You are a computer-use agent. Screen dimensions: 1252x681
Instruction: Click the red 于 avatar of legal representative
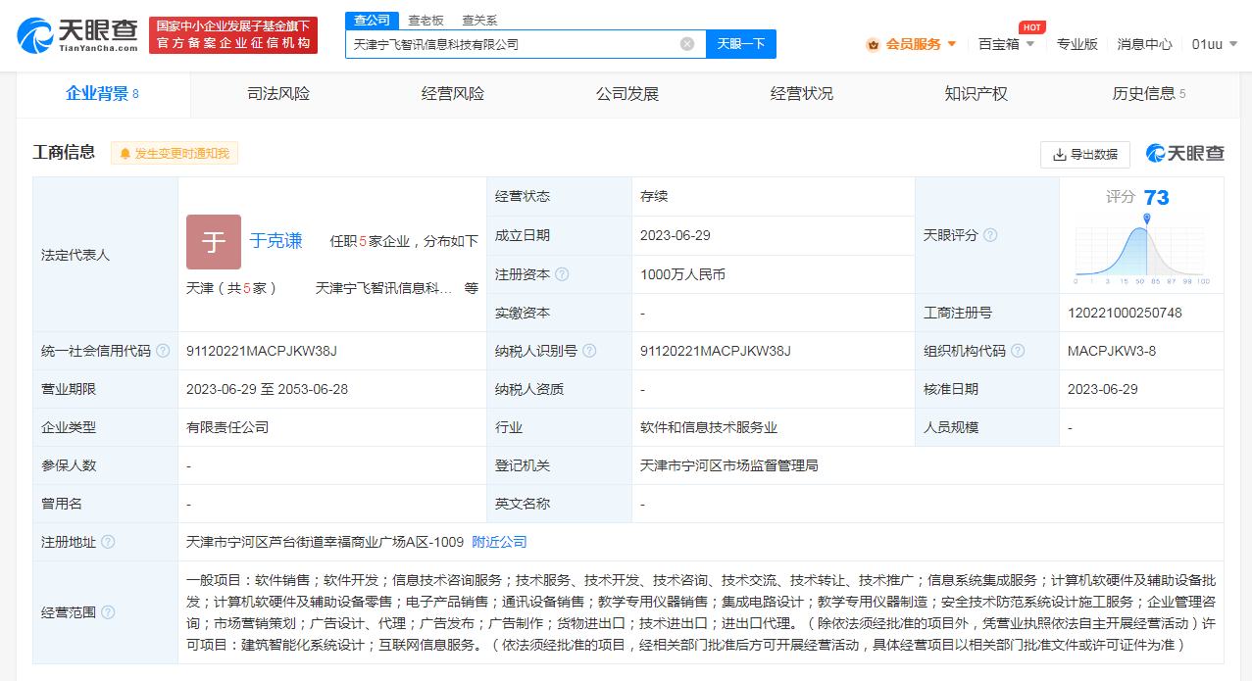(x=214, y=242)
